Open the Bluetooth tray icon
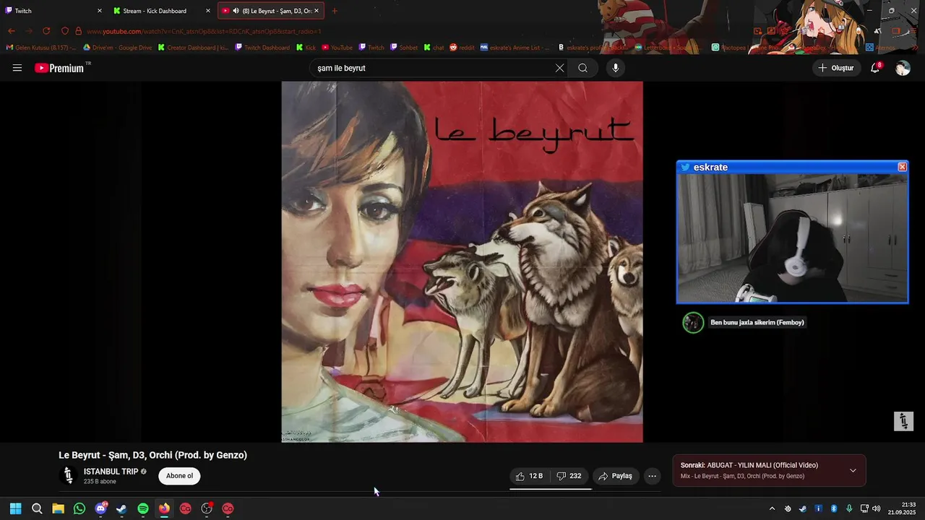This screenshot has width=925, height=520. pos(833,508)
